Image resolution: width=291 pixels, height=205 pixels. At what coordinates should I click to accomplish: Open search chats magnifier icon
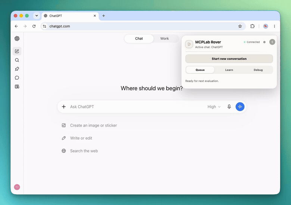tap(17, 60)
